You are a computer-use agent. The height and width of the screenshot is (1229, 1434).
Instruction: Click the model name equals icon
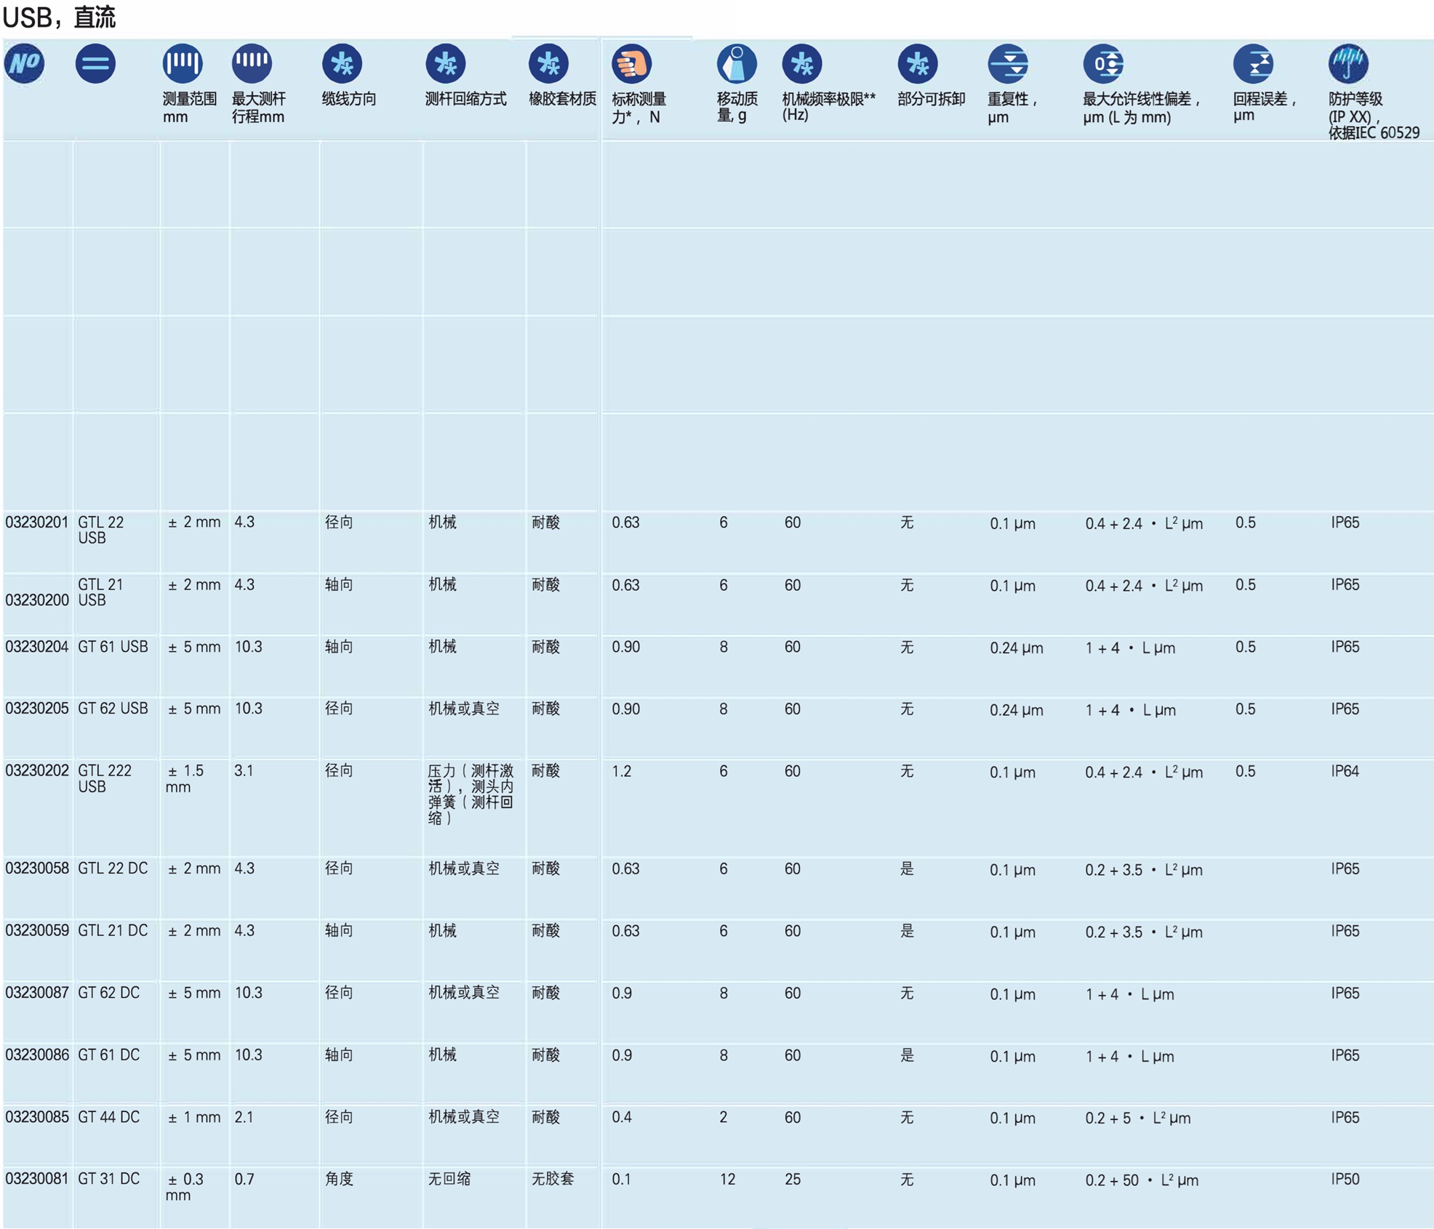[95, 63]
